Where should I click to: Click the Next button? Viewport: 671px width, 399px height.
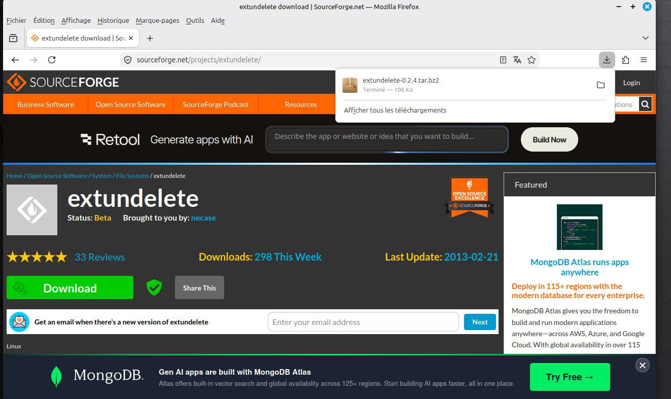(x=480, y=322)
